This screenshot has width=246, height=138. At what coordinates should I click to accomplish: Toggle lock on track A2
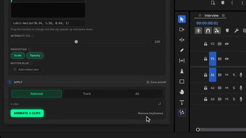(206, 88)
